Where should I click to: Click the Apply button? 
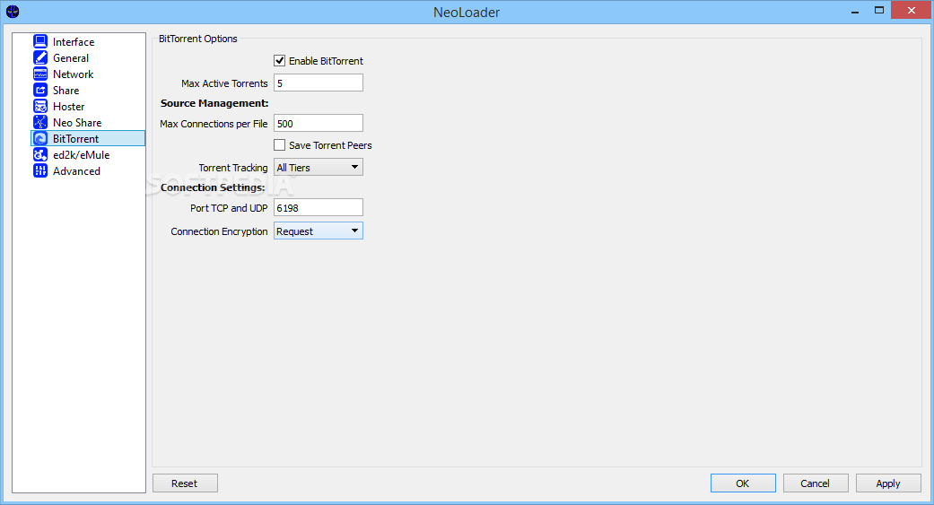(888, 483)
